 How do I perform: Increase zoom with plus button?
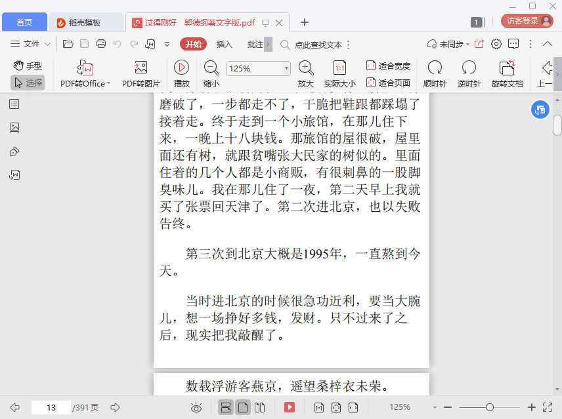pyautogui.click(x=532, y=407)
